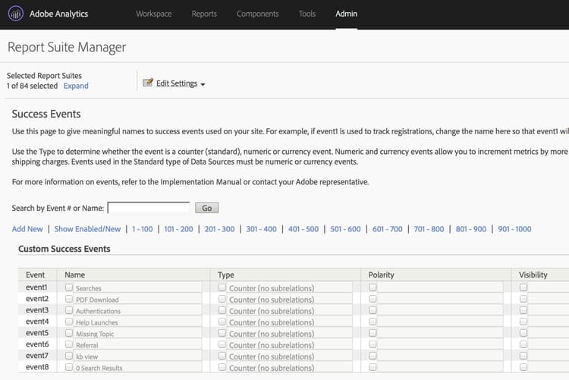Click the Report Suite Manager heading
This screenshot has width=569, height=380.
[x=67, y=47]
